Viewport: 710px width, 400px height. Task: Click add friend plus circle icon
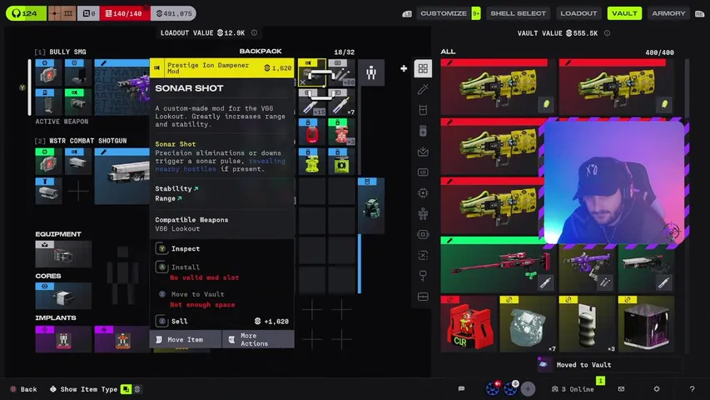tap(528, 388)
